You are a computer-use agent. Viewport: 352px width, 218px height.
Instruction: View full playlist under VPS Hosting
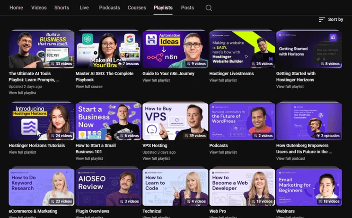(156, 158)
